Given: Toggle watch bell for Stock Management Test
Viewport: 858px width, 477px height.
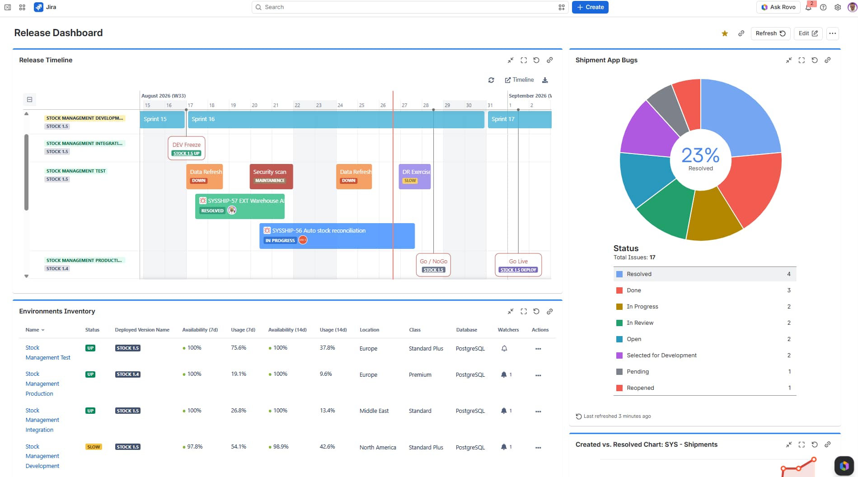Looking at the screenshot, I should 504,349.
